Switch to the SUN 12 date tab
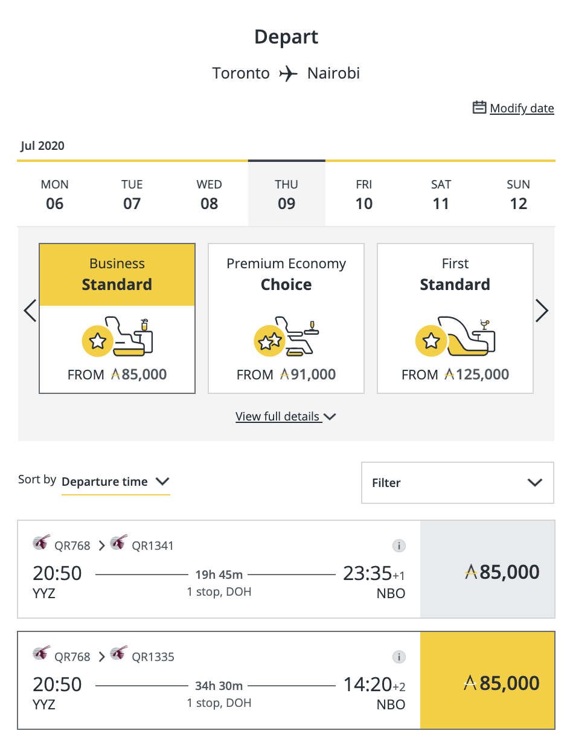 (518, 195)
